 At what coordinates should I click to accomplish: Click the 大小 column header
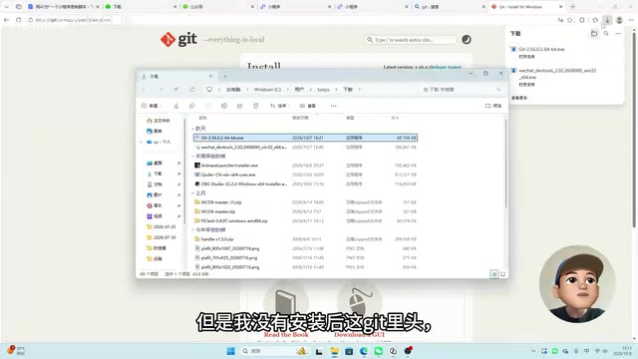[395, 118]
